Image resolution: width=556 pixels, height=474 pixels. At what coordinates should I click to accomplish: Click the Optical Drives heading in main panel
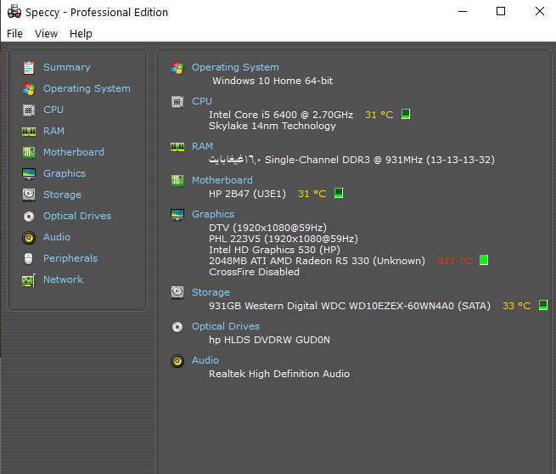pos(225,326)
